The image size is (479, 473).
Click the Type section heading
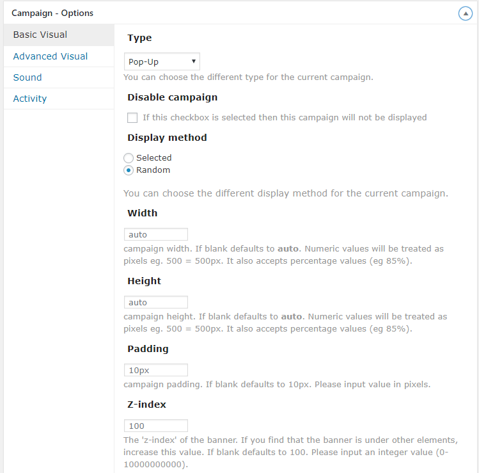pyautogui.click(x=139, y=38)
